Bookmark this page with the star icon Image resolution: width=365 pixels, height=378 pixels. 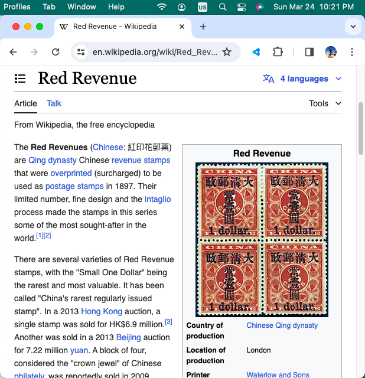coord(227,52)
